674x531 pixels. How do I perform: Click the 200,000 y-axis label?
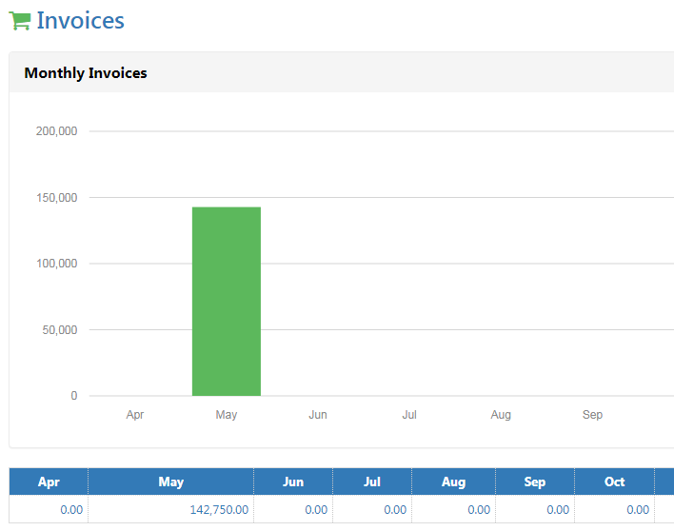click(x=57, y=131)
